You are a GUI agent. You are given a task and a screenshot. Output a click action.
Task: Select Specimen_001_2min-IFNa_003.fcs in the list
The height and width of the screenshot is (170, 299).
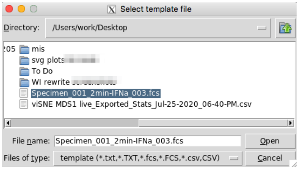pos(96,93)
